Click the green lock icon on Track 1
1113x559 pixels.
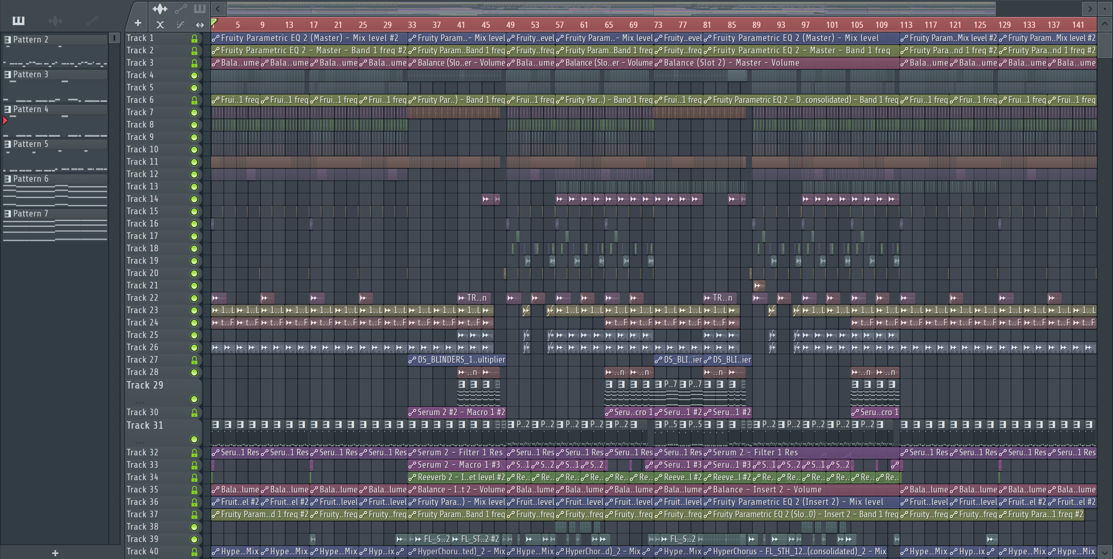194,39
